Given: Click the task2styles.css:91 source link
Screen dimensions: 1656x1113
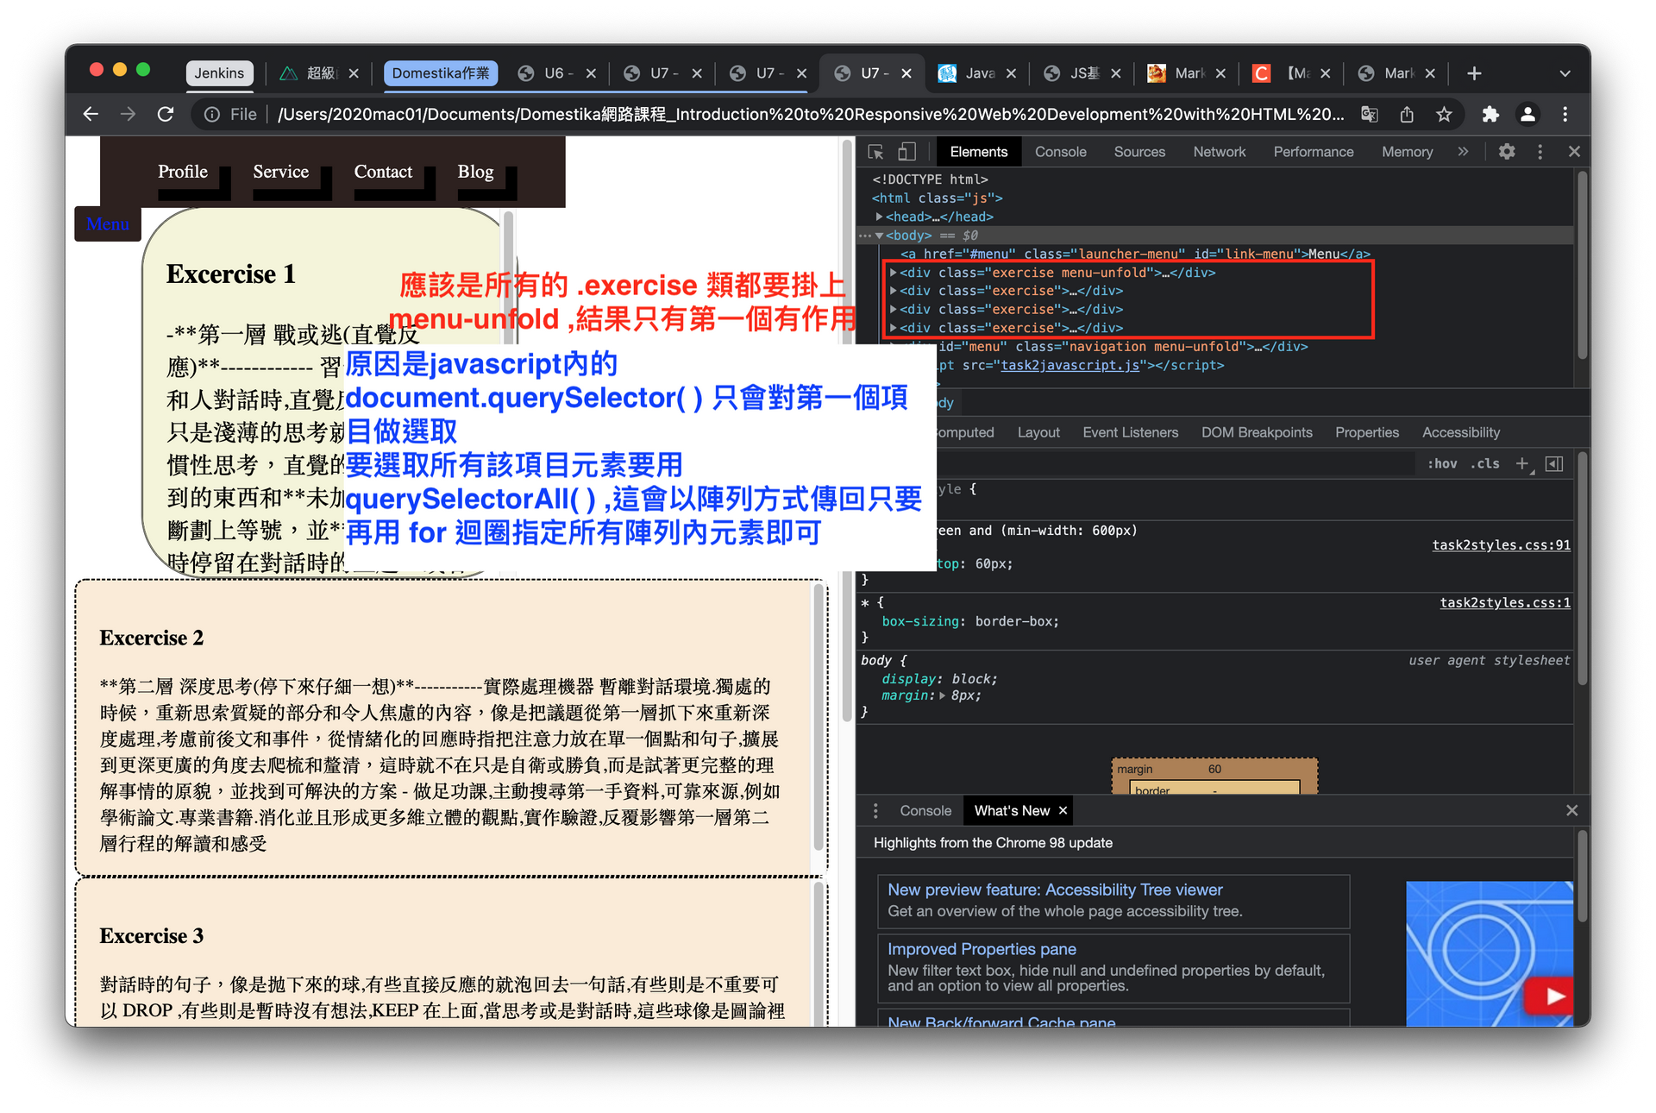Looking at the screenshot, I should pyautogui.click(x=1501, y=545).
